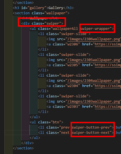Follow the https link on the w2305 anchor line

click(108, 65)
